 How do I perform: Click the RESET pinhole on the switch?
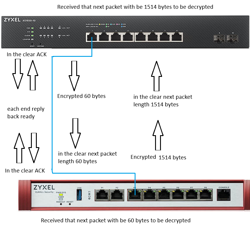(32, 44)
